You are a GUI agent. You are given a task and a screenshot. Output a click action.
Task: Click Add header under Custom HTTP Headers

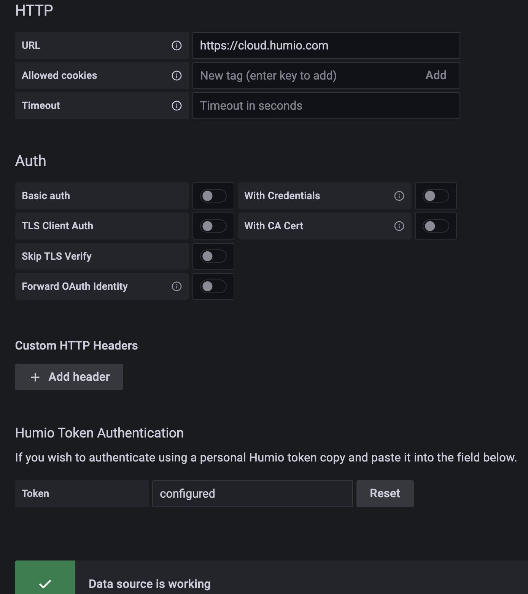[69, 377]
